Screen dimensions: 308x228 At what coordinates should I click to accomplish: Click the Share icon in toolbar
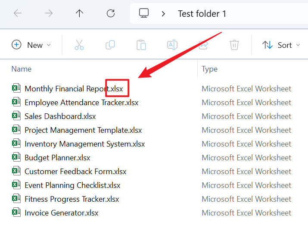203,45
